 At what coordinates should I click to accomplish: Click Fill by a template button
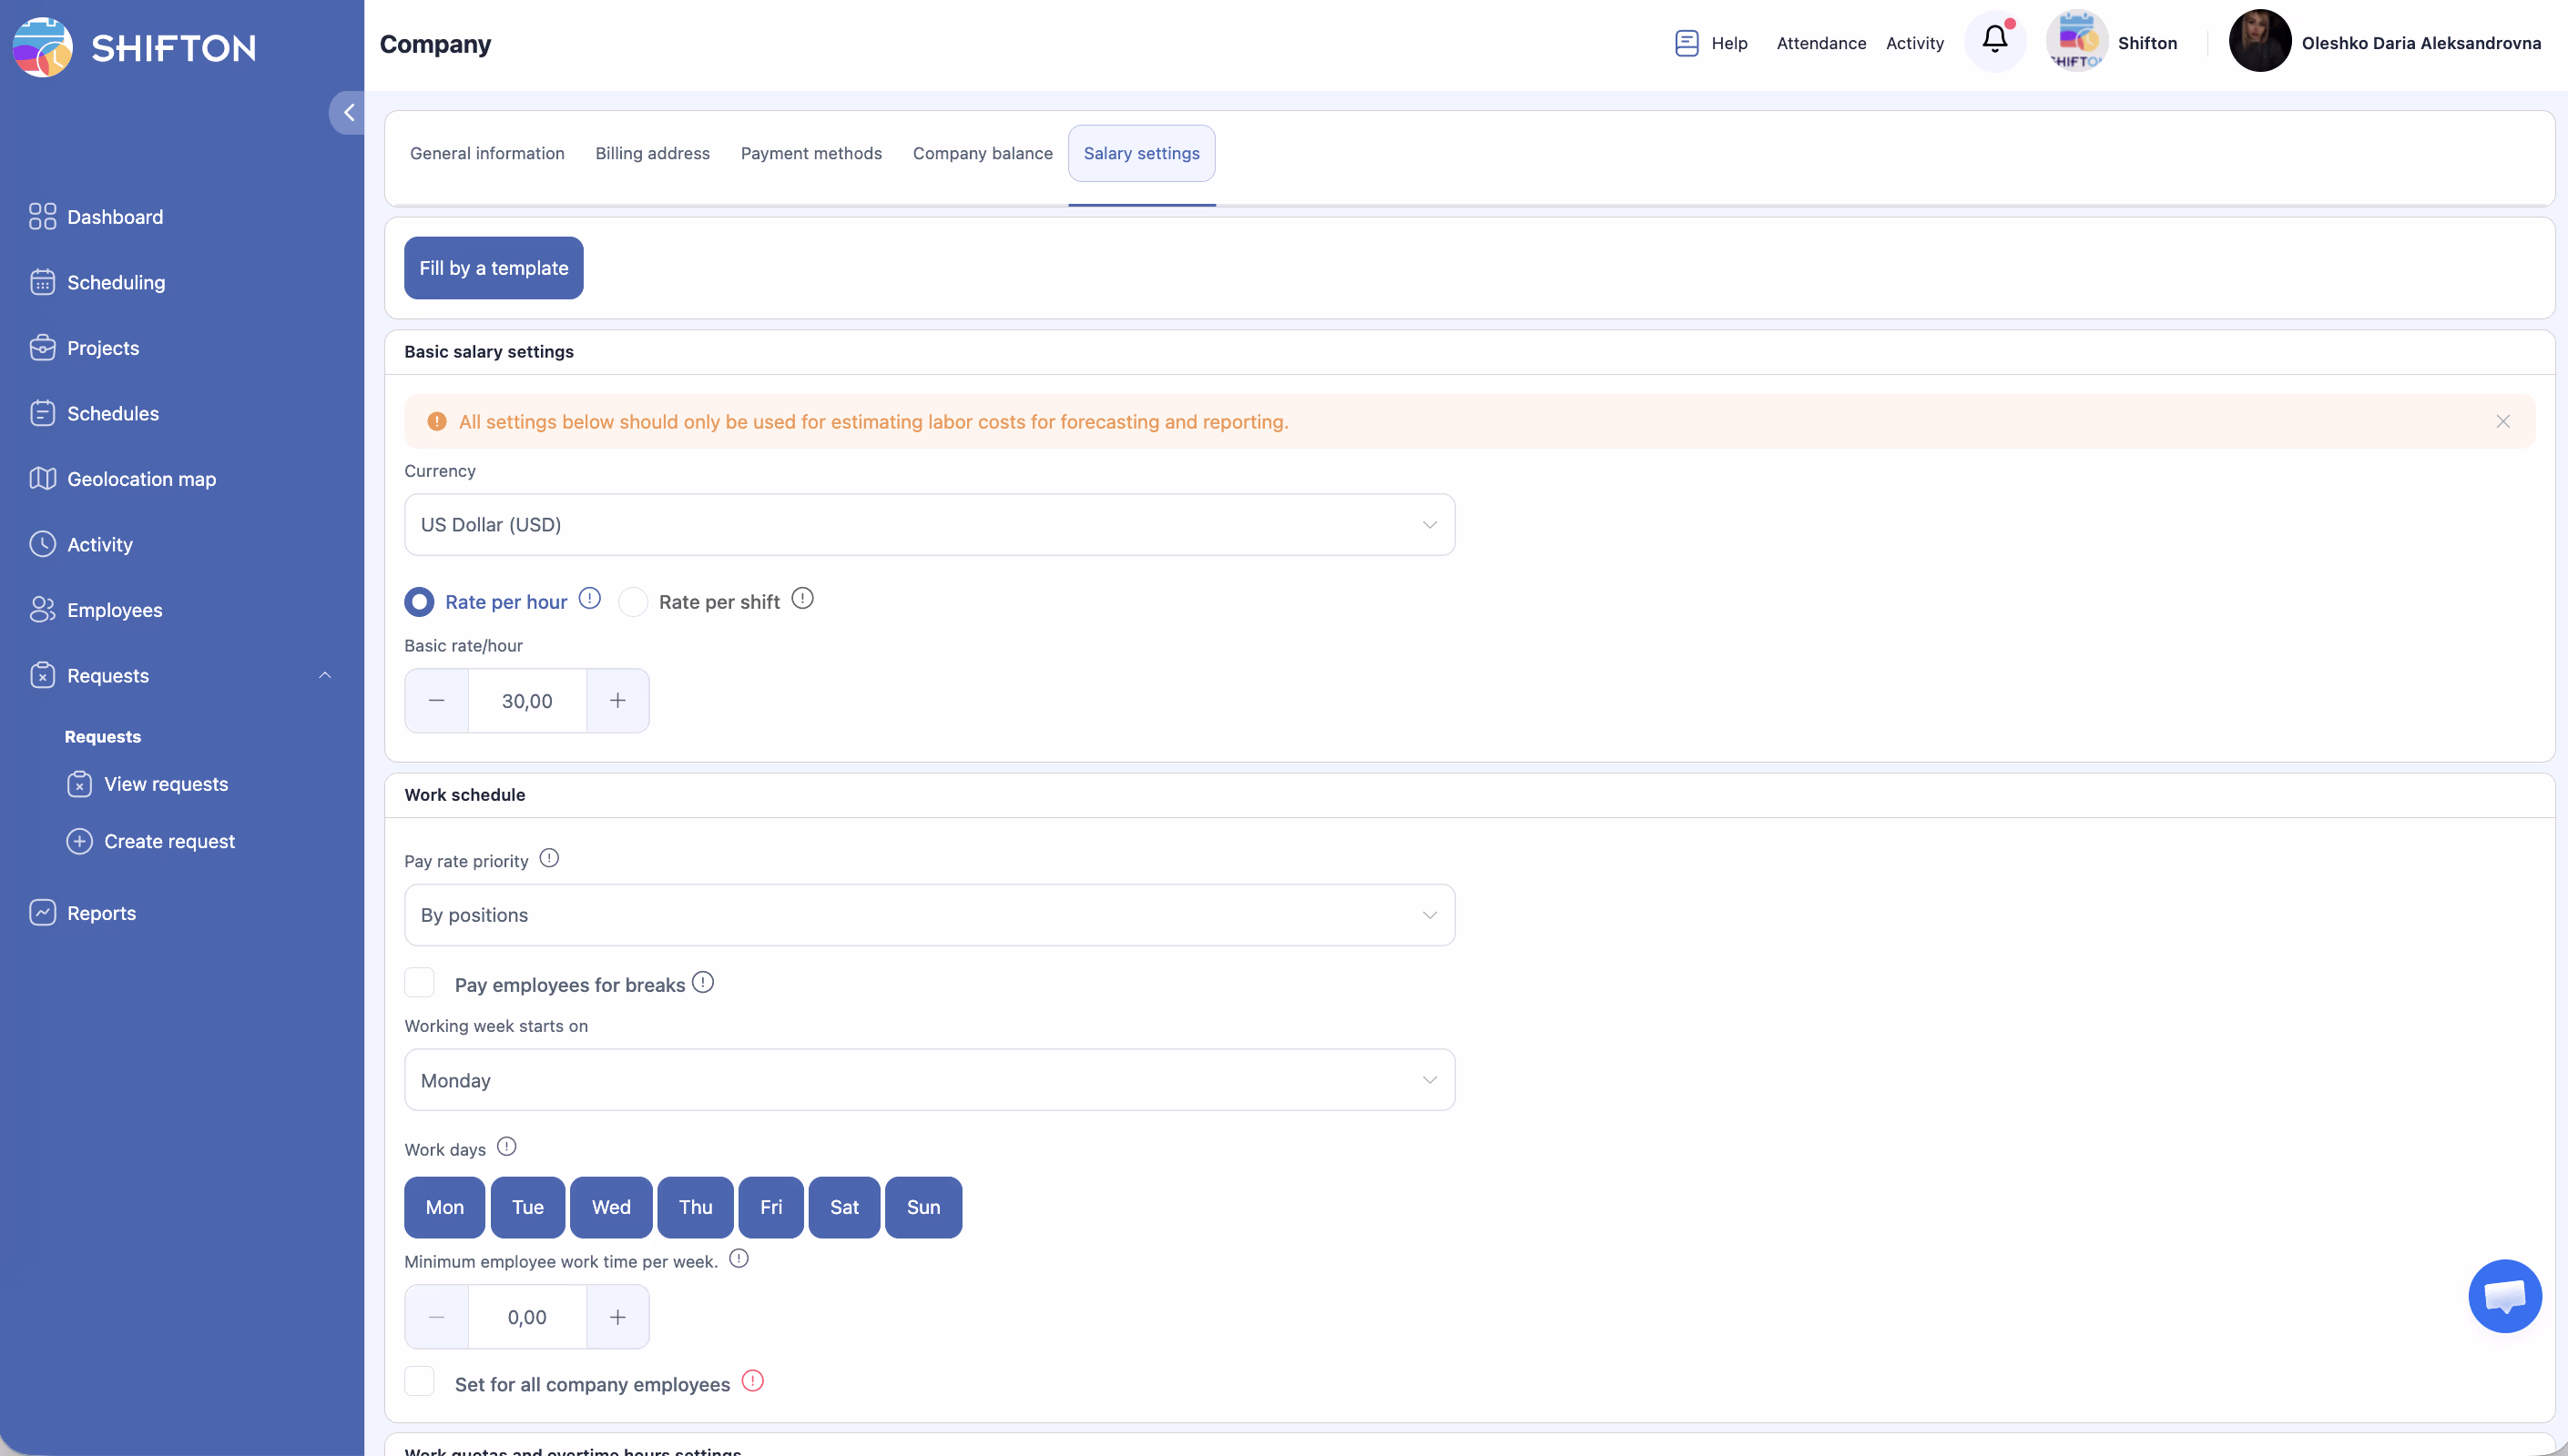[494, 268]
